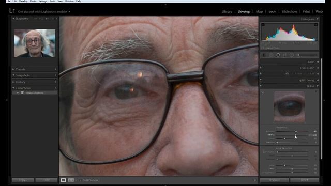Expand the Tone Curve panel
This screenshot has height=186, width=331.
[x=318, y=68]
